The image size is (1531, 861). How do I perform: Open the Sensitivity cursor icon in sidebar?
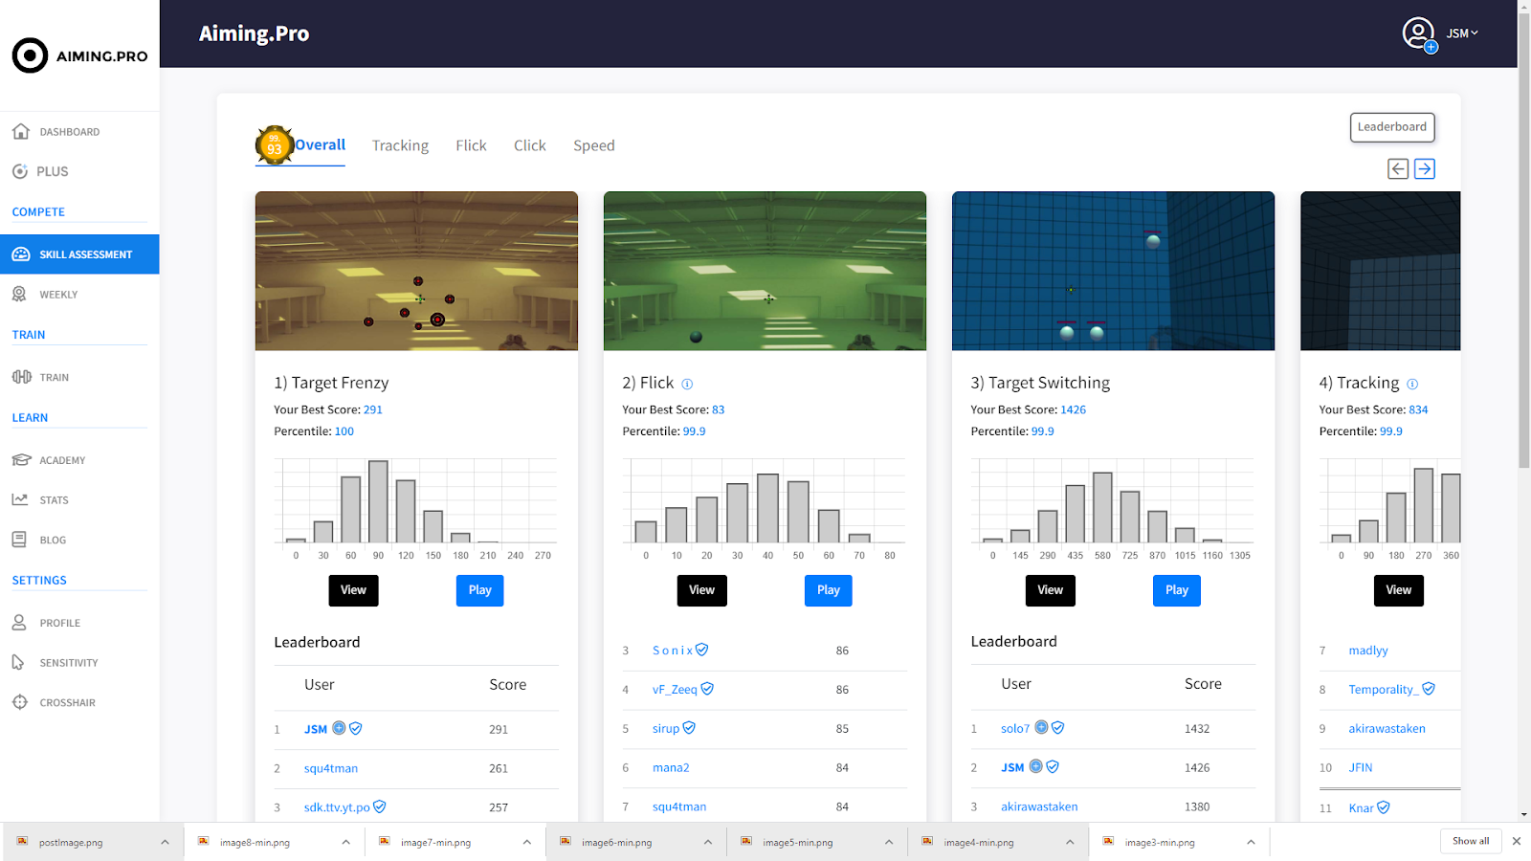19,662
